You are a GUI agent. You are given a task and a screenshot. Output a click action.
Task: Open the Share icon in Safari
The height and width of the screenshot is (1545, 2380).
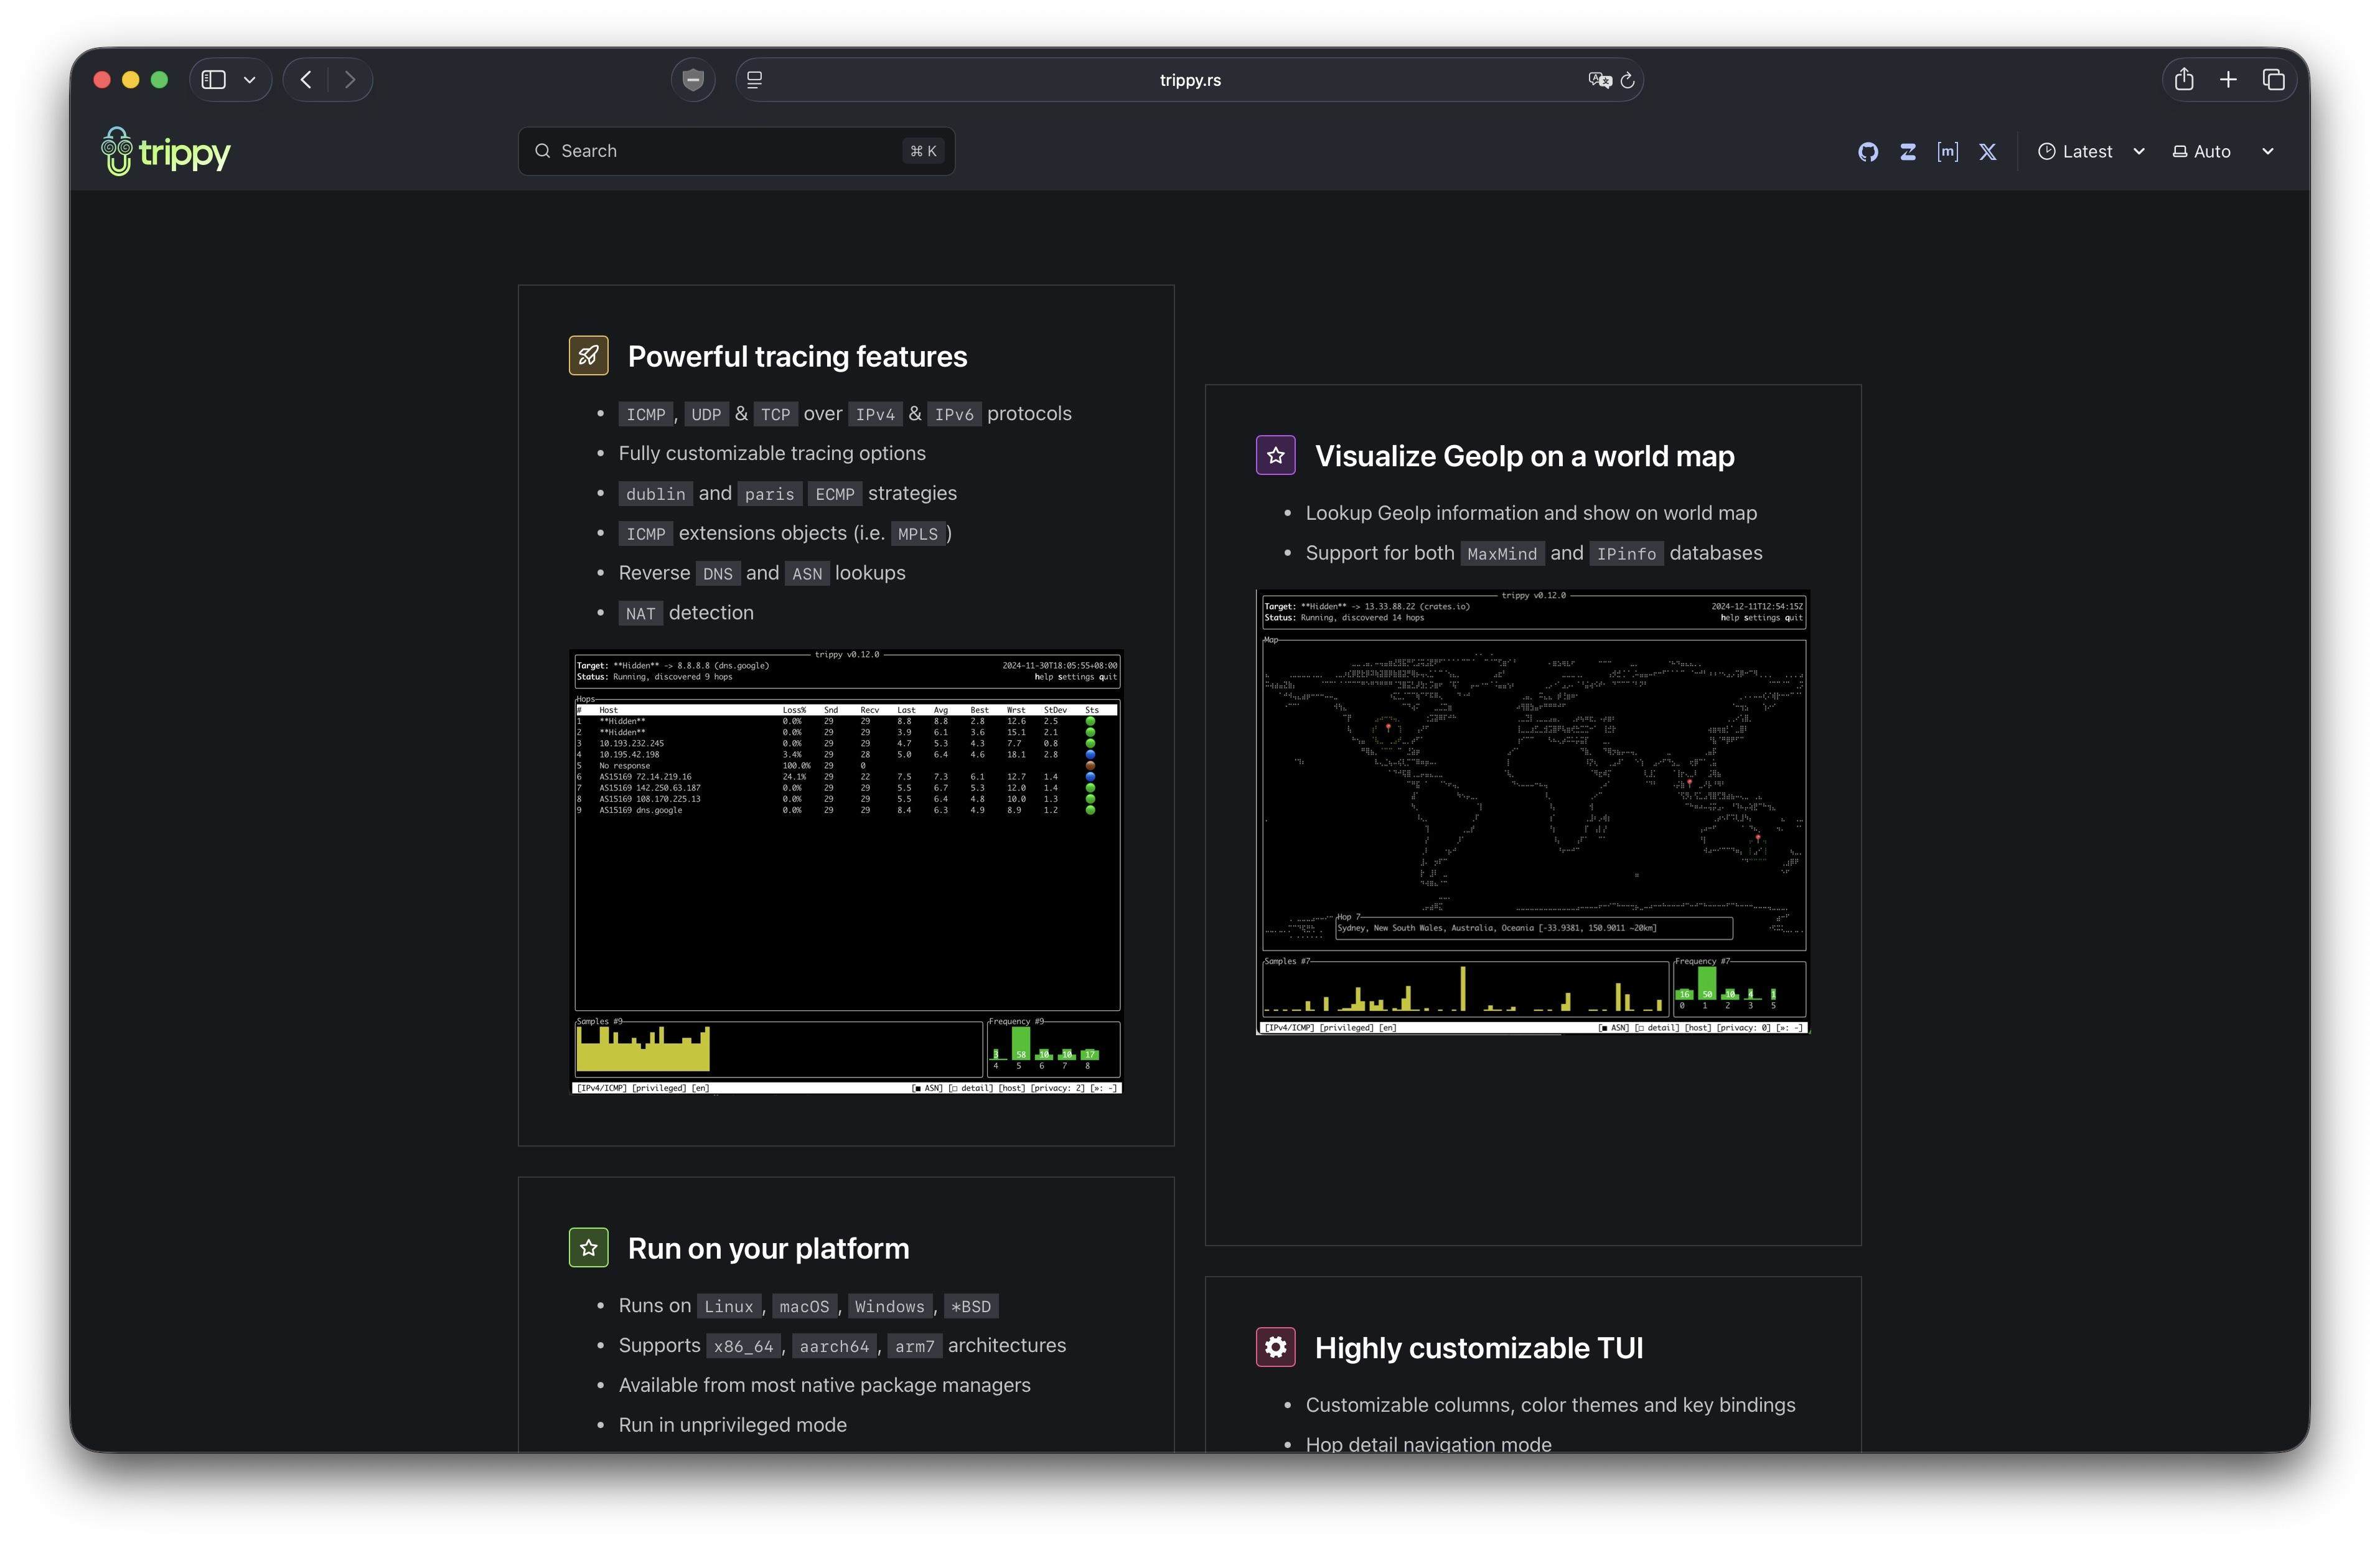2184,80
